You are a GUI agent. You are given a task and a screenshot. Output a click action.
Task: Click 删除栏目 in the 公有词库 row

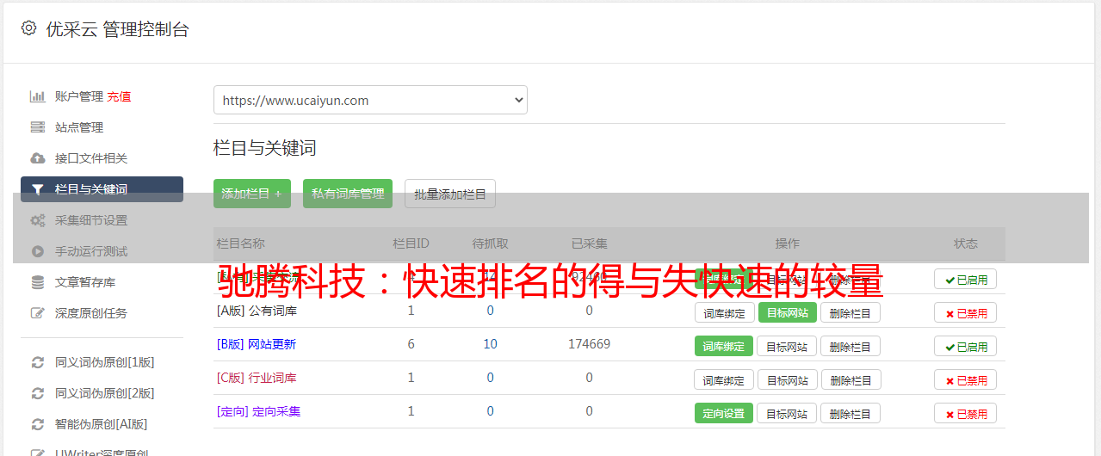(850, 312)
